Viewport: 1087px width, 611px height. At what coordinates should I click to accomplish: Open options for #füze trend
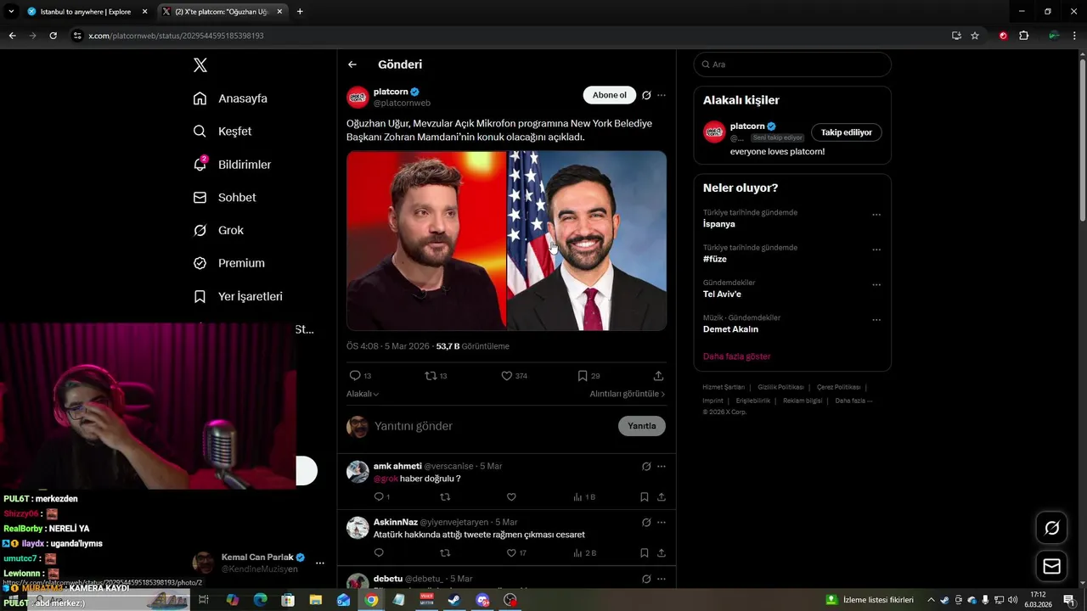pyautogui.click(x=876, y=250)
